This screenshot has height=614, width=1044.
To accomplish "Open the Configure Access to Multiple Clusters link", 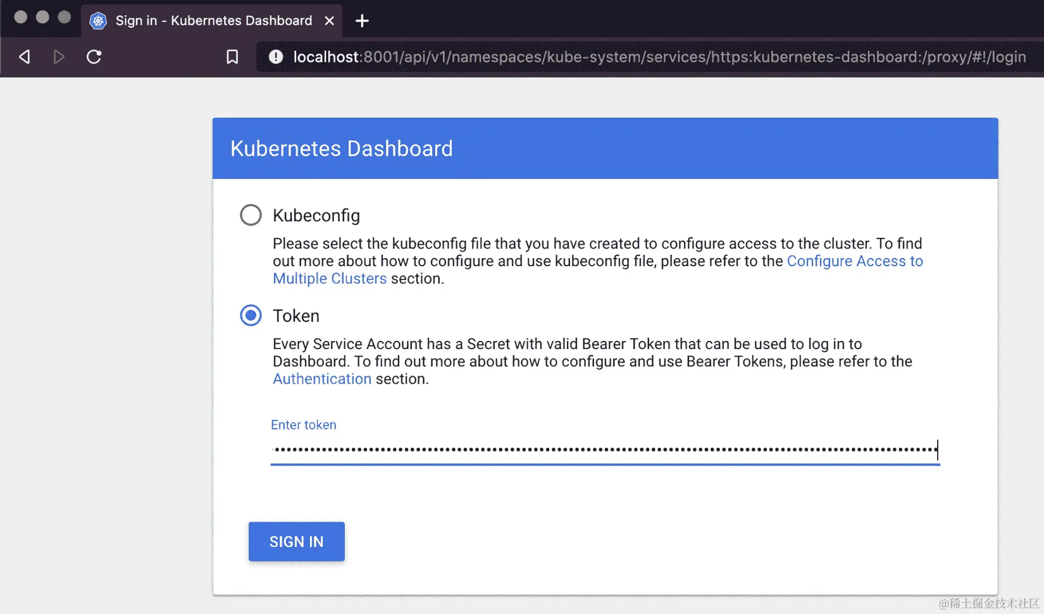I will tap(854, 261).
